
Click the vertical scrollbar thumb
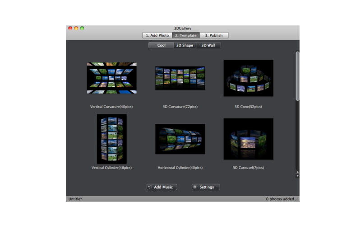[297, 76]
